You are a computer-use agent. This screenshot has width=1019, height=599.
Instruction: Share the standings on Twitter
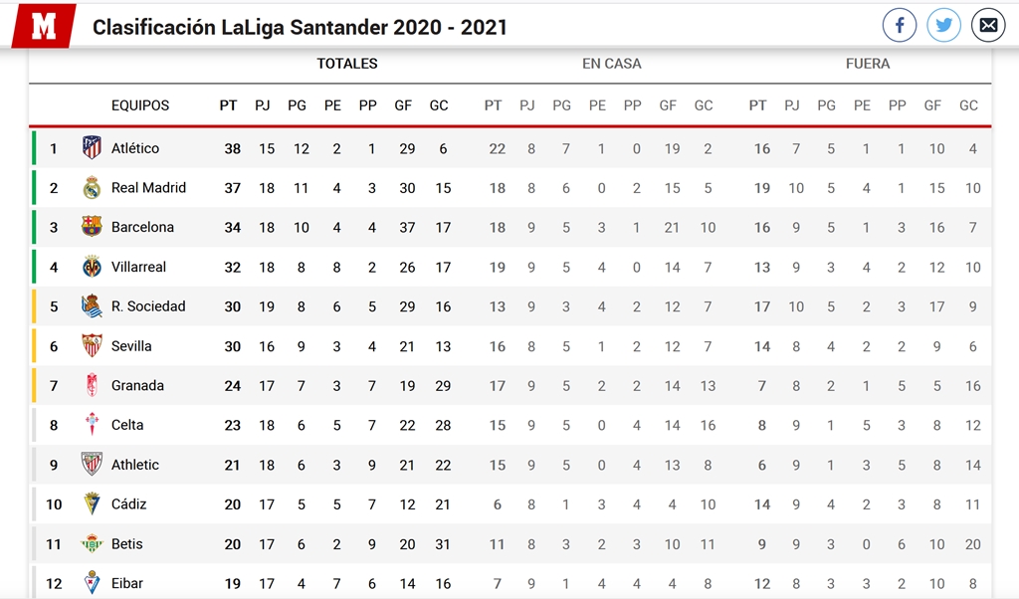(943, 26)
